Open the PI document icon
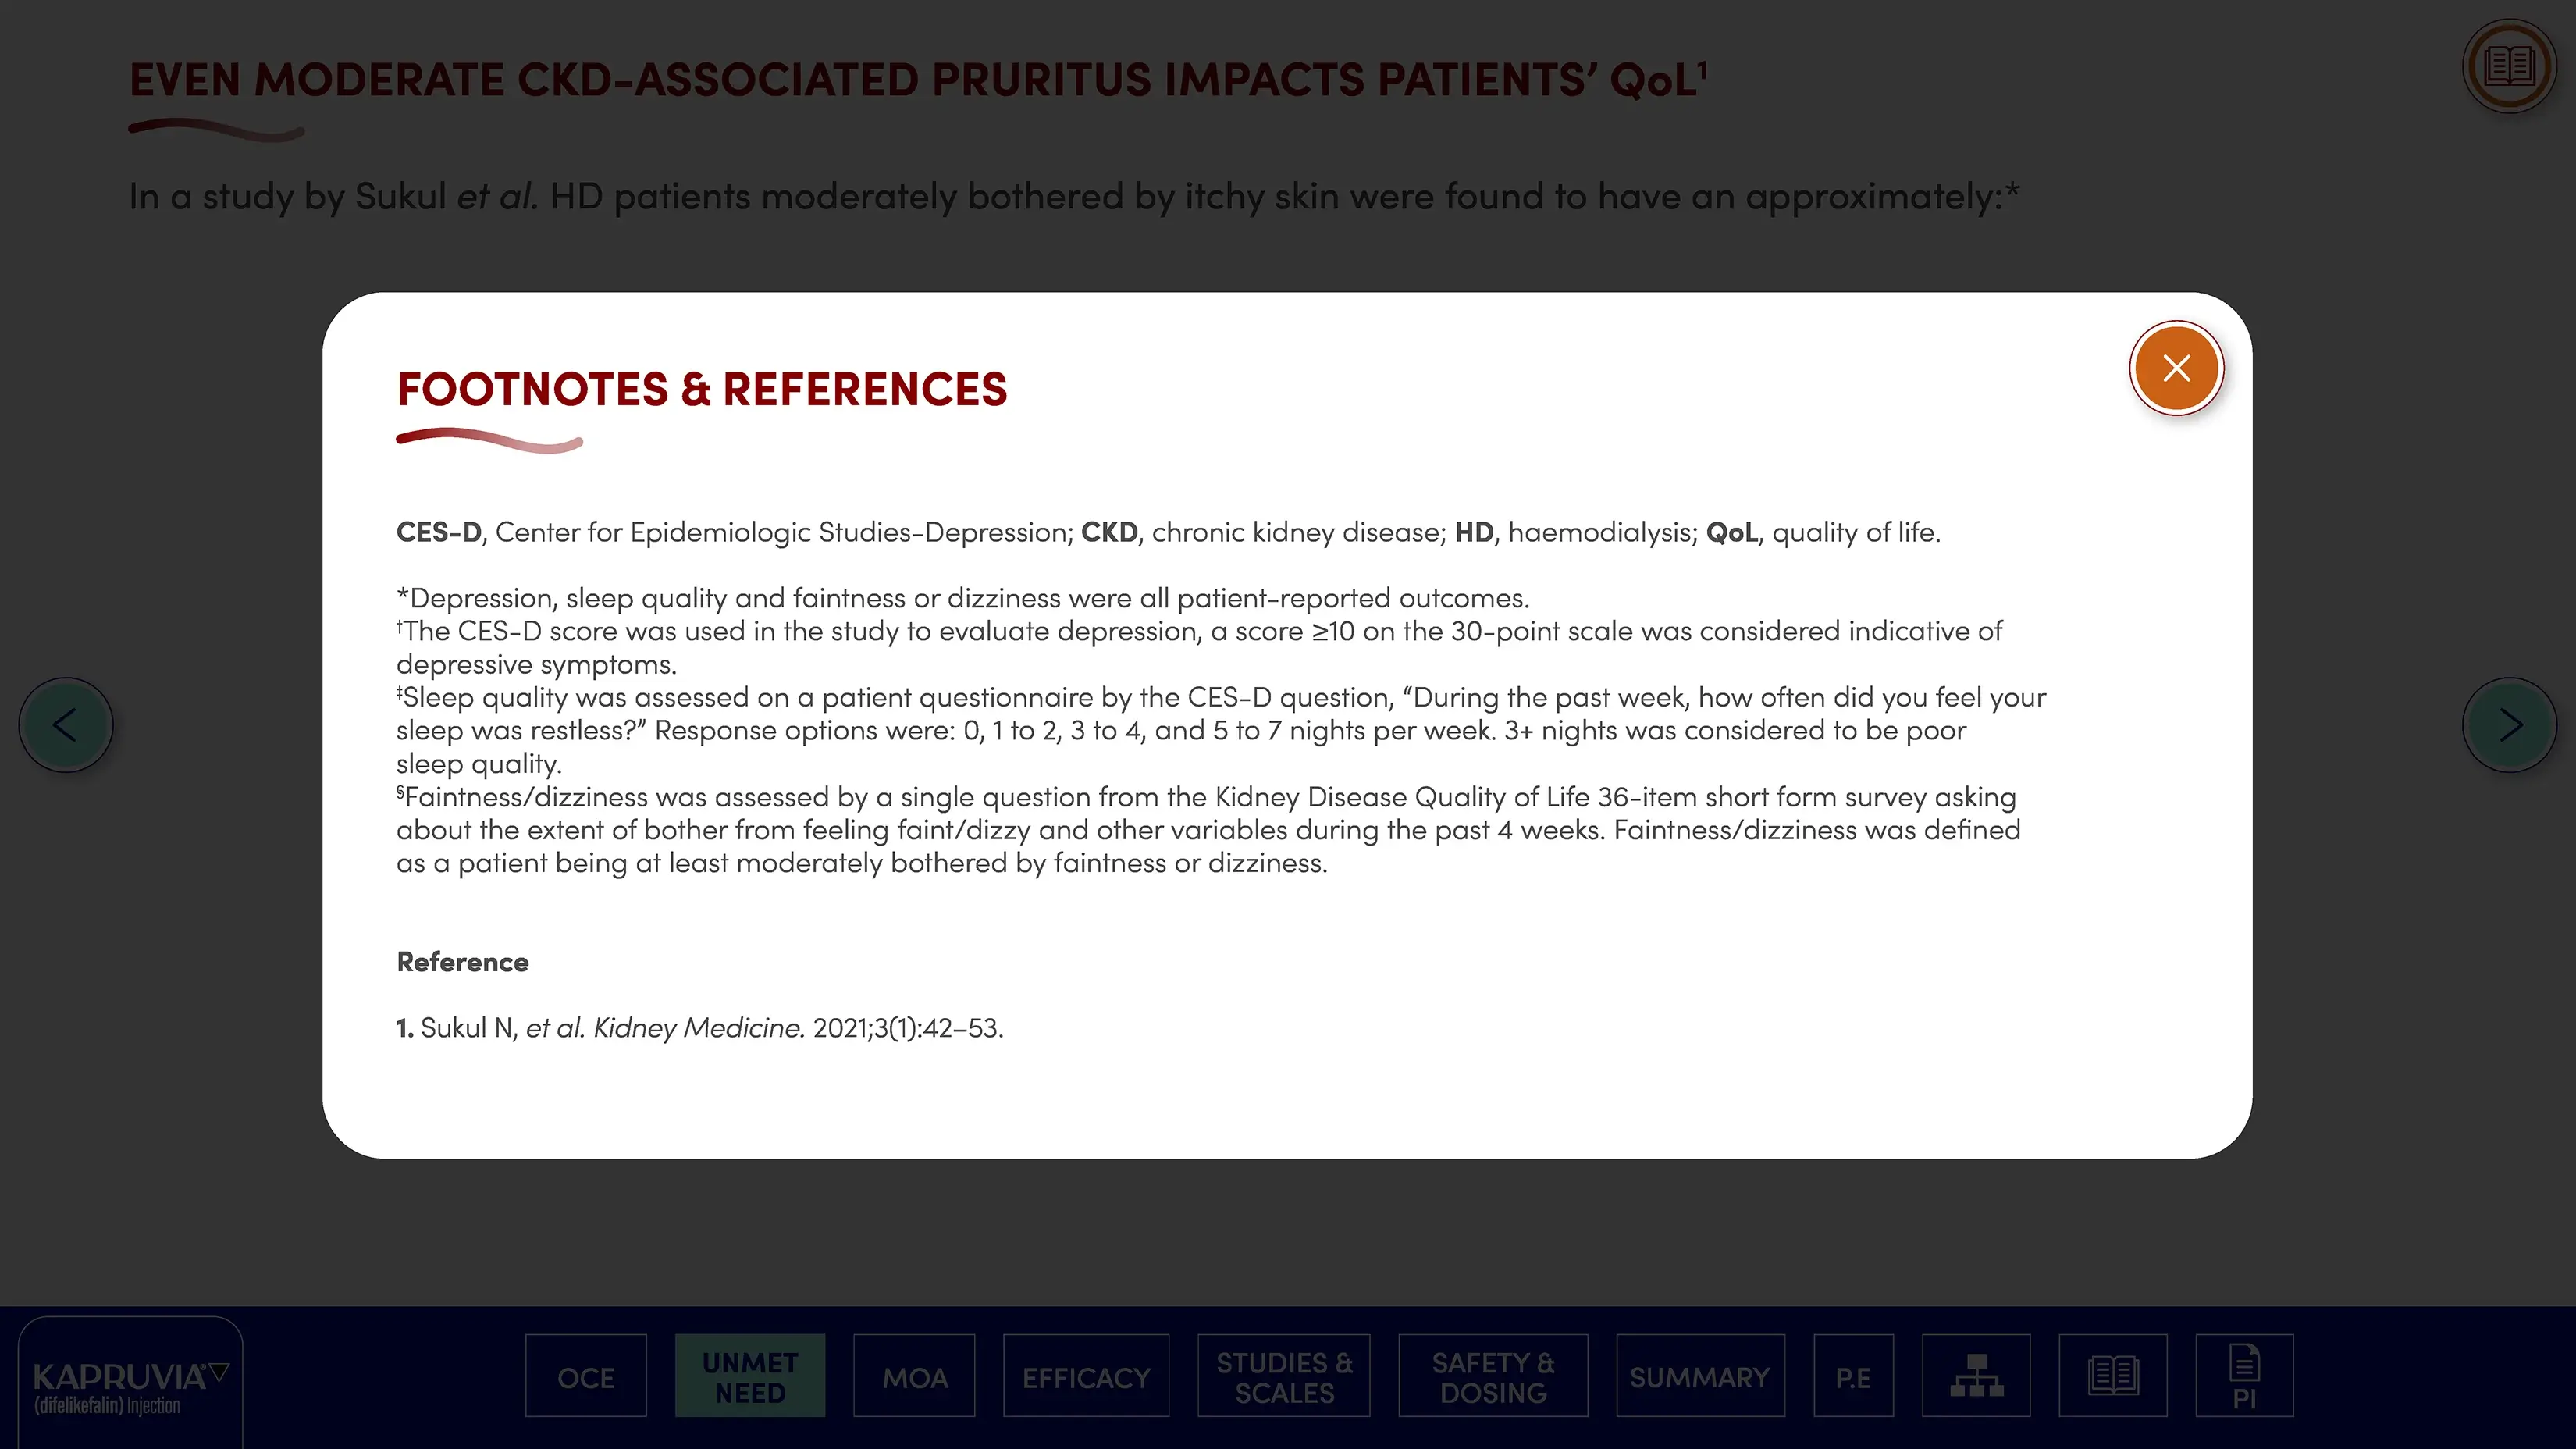2576x1449 pixels. (x=2244, y=1376)
